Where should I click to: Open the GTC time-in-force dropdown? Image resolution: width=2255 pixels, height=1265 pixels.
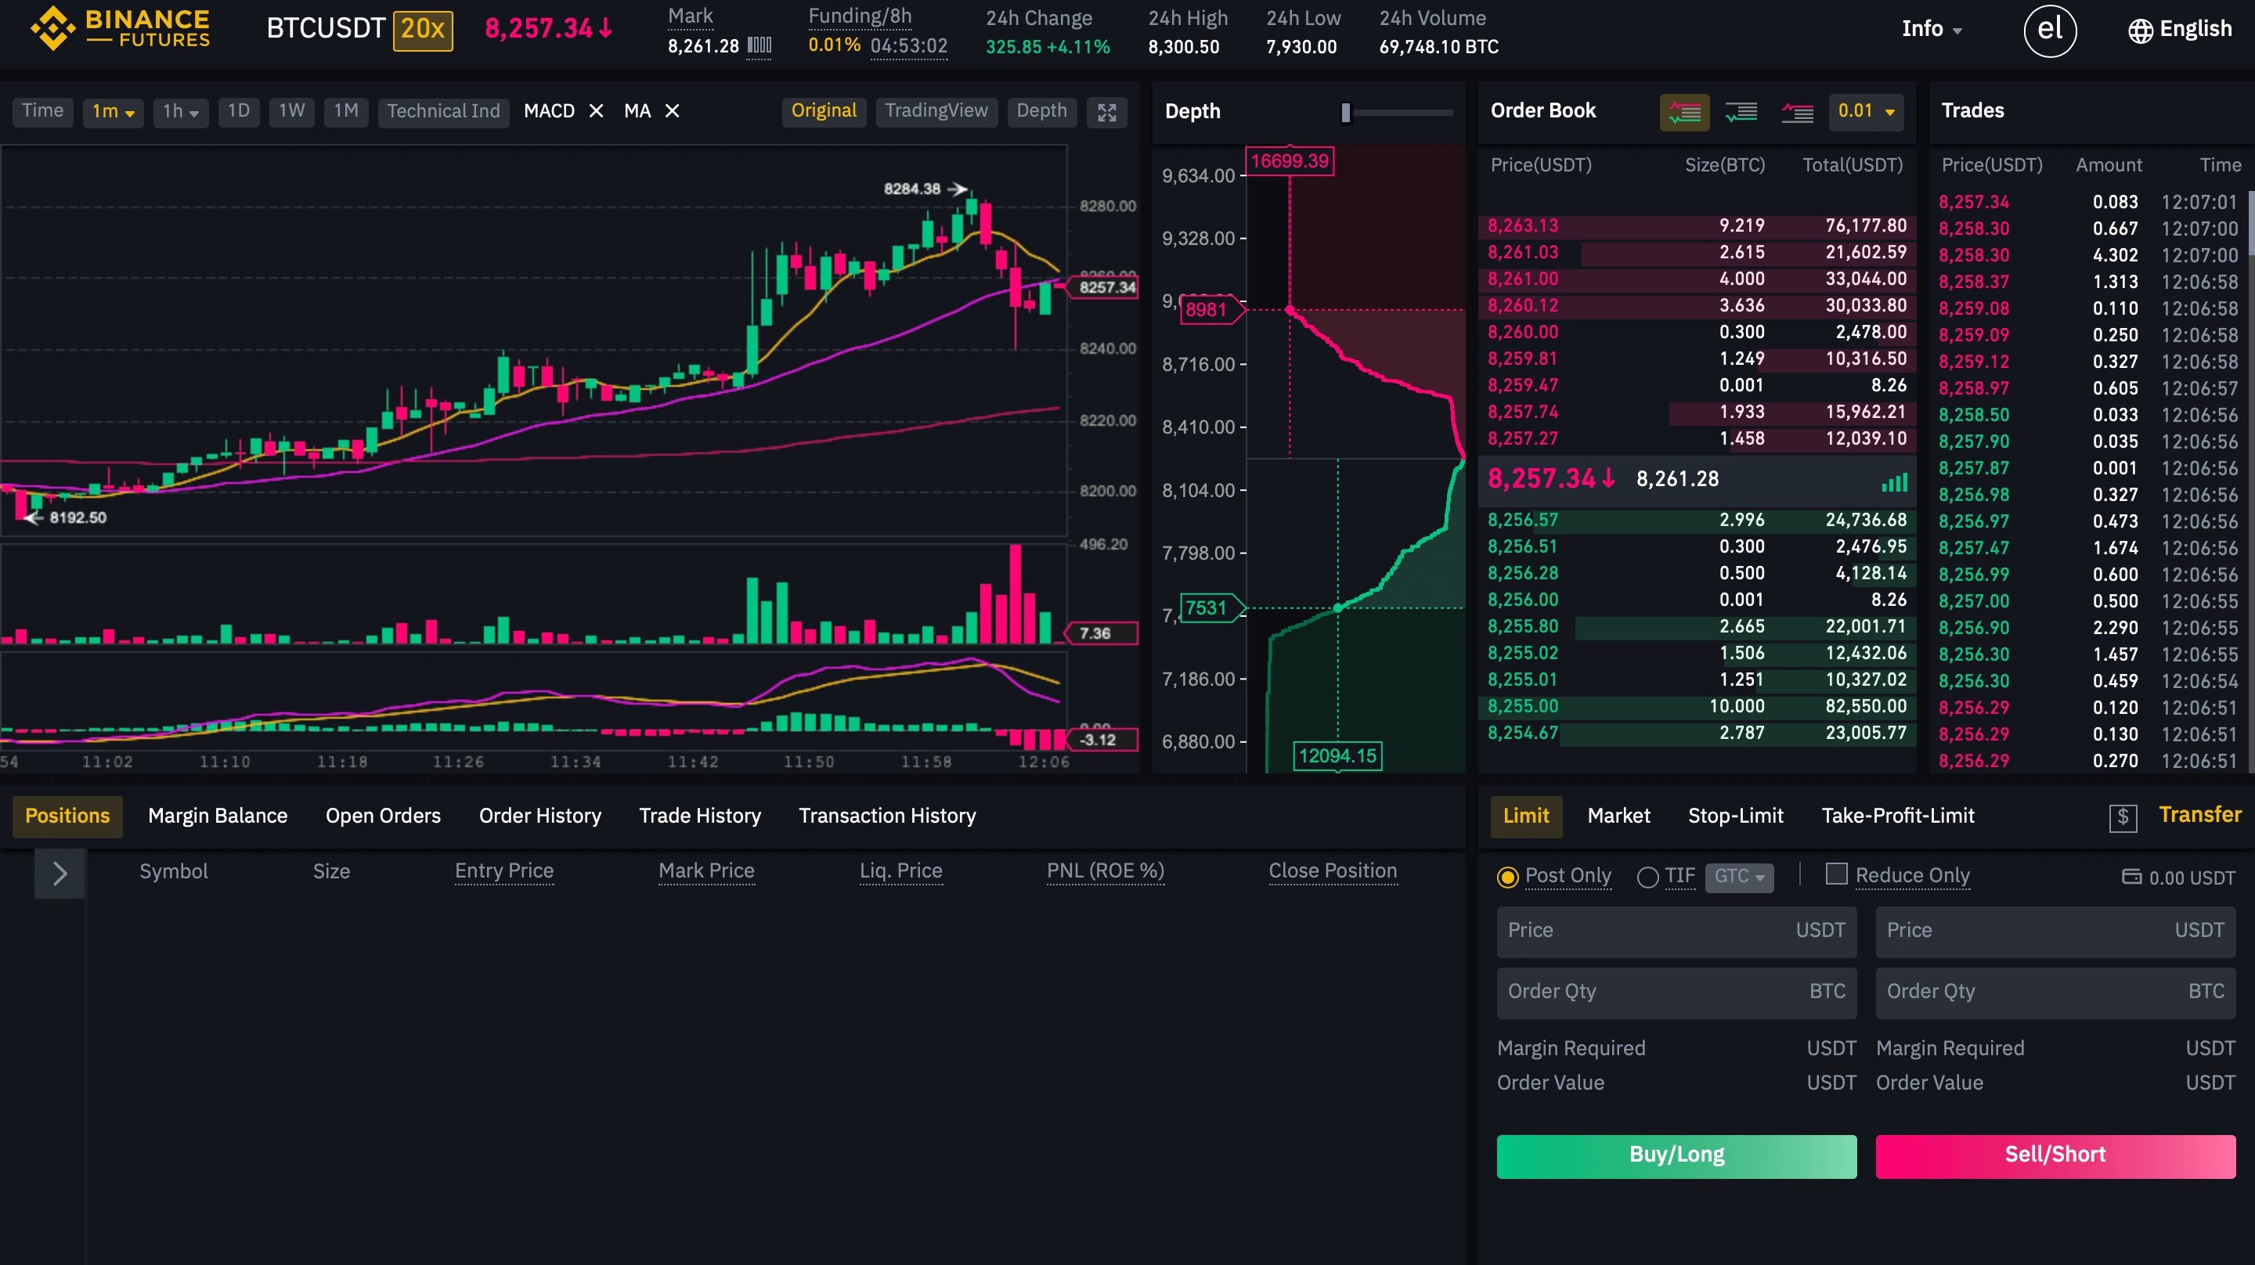pyautogui.click(x=1738, y=878)
